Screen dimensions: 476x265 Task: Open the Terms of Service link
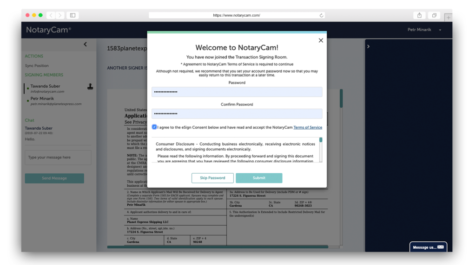308,127
